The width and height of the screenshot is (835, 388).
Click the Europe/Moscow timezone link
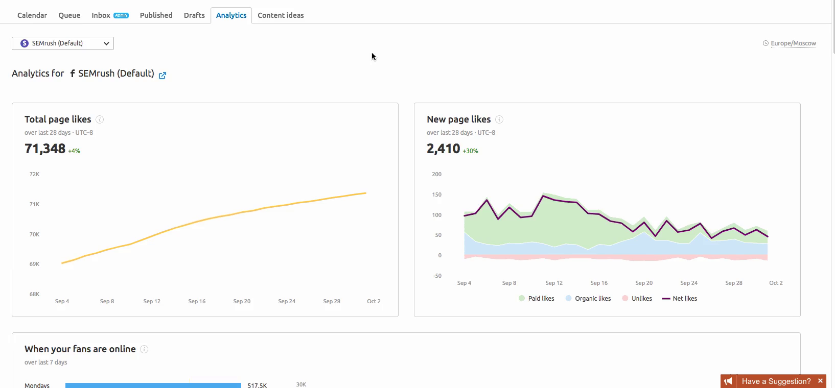click(x=793, y=43)
